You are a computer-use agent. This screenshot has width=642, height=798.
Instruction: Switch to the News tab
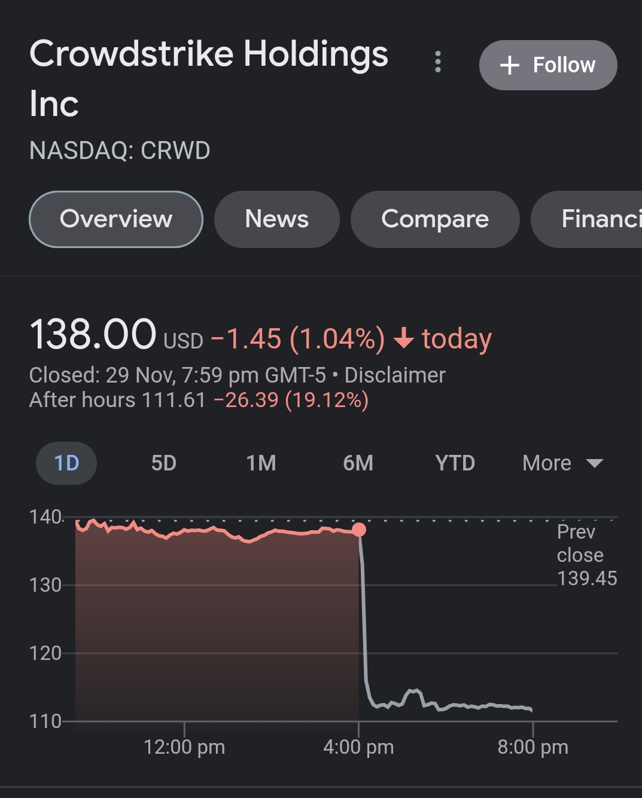point(277,219)
